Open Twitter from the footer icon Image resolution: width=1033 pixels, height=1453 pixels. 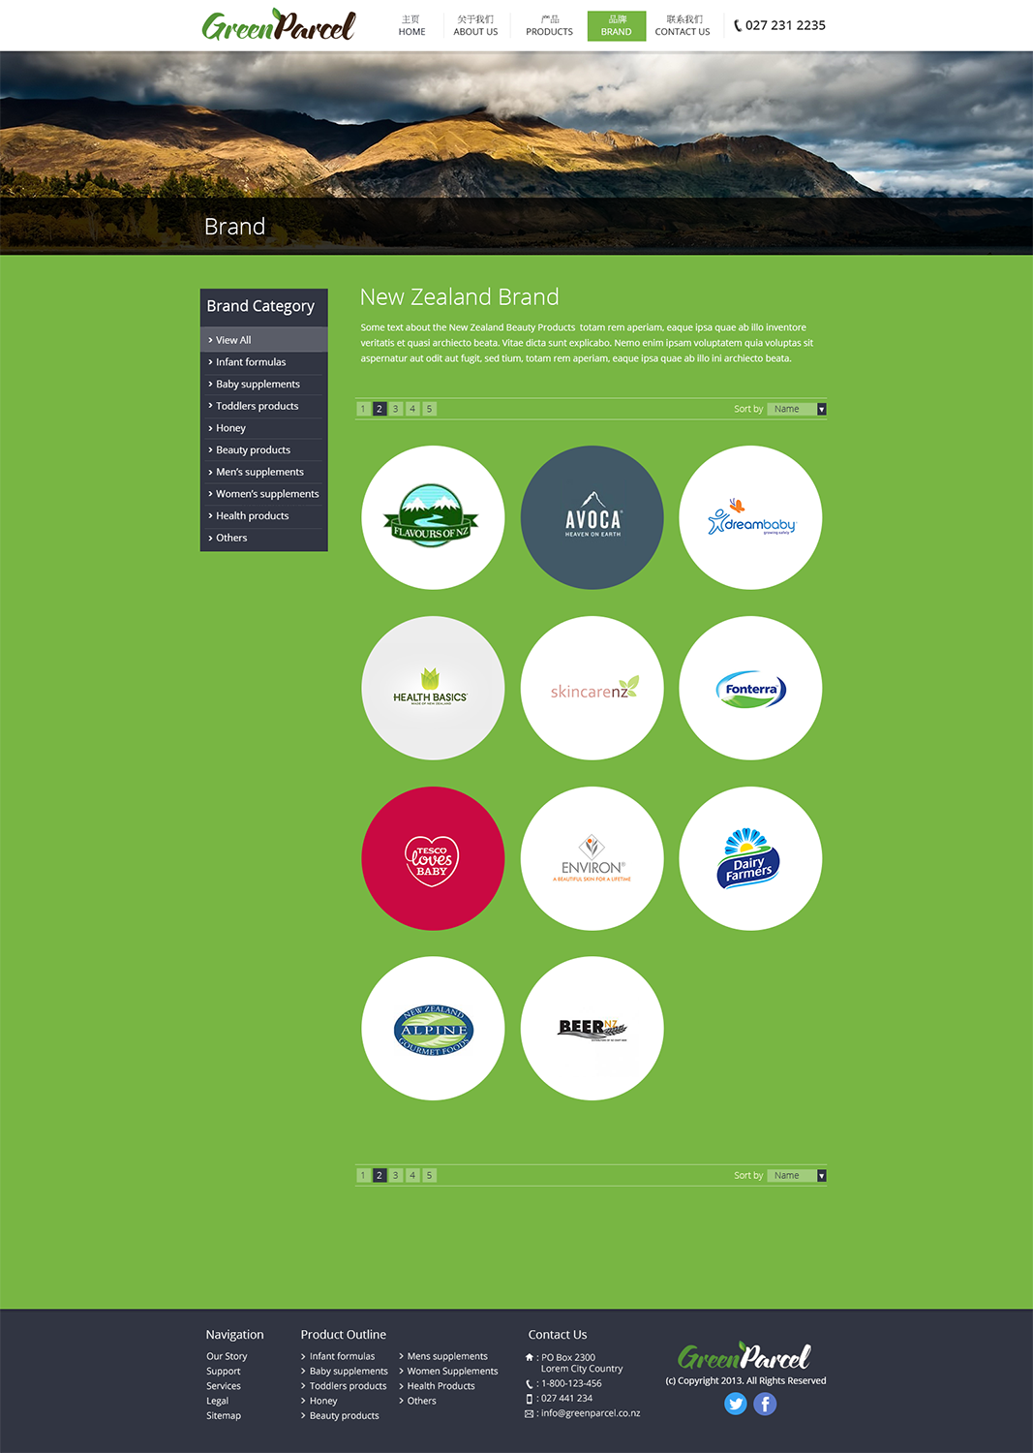pyautogui.click(x=736, y=1403)
